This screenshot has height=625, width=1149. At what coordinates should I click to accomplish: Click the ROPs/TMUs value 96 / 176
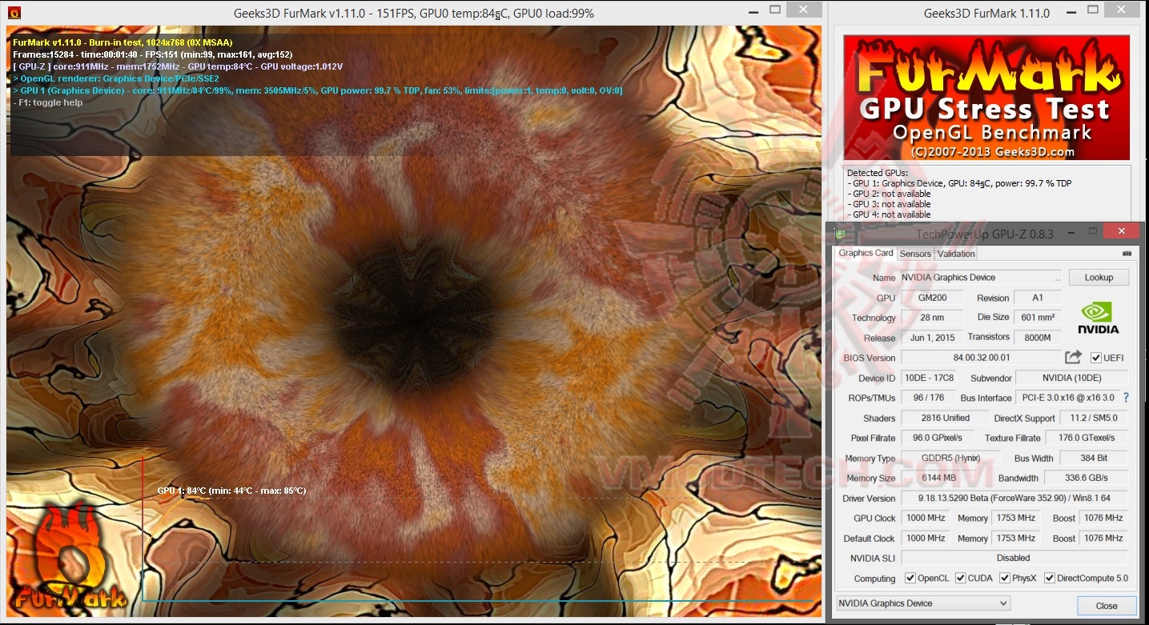click(929, 398)
